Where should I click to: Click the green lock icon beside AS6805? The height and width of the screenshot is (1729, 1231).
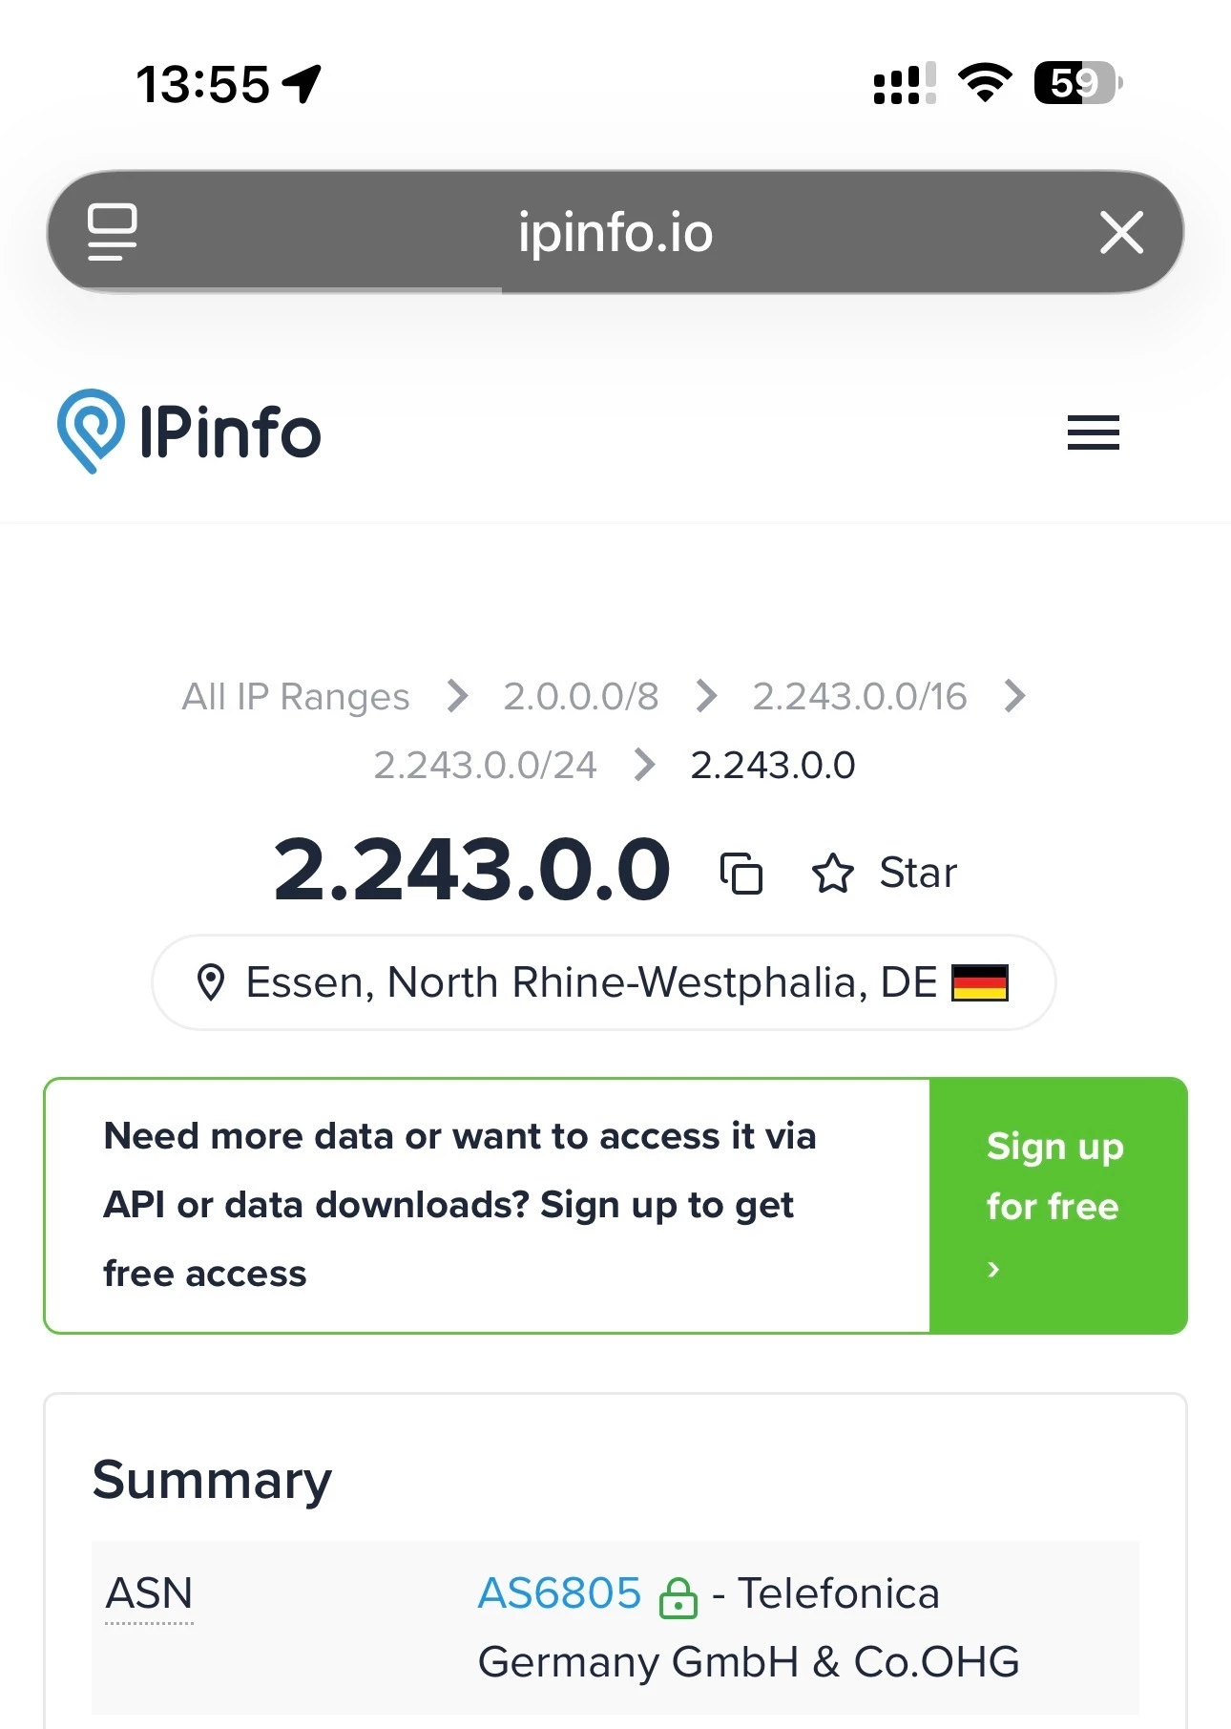pyautogui.click(x=678, y=1596)
